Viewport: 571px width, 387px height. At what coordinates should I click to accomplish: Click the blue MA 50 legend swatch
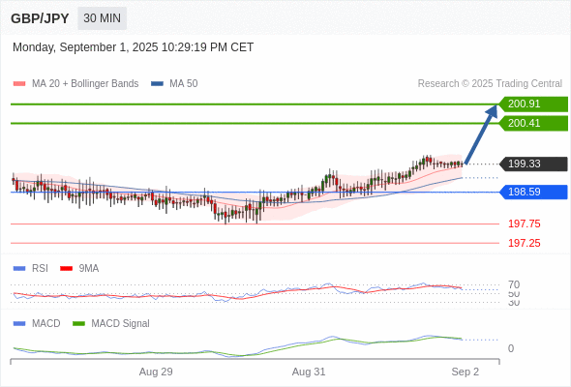pos(157,84)
